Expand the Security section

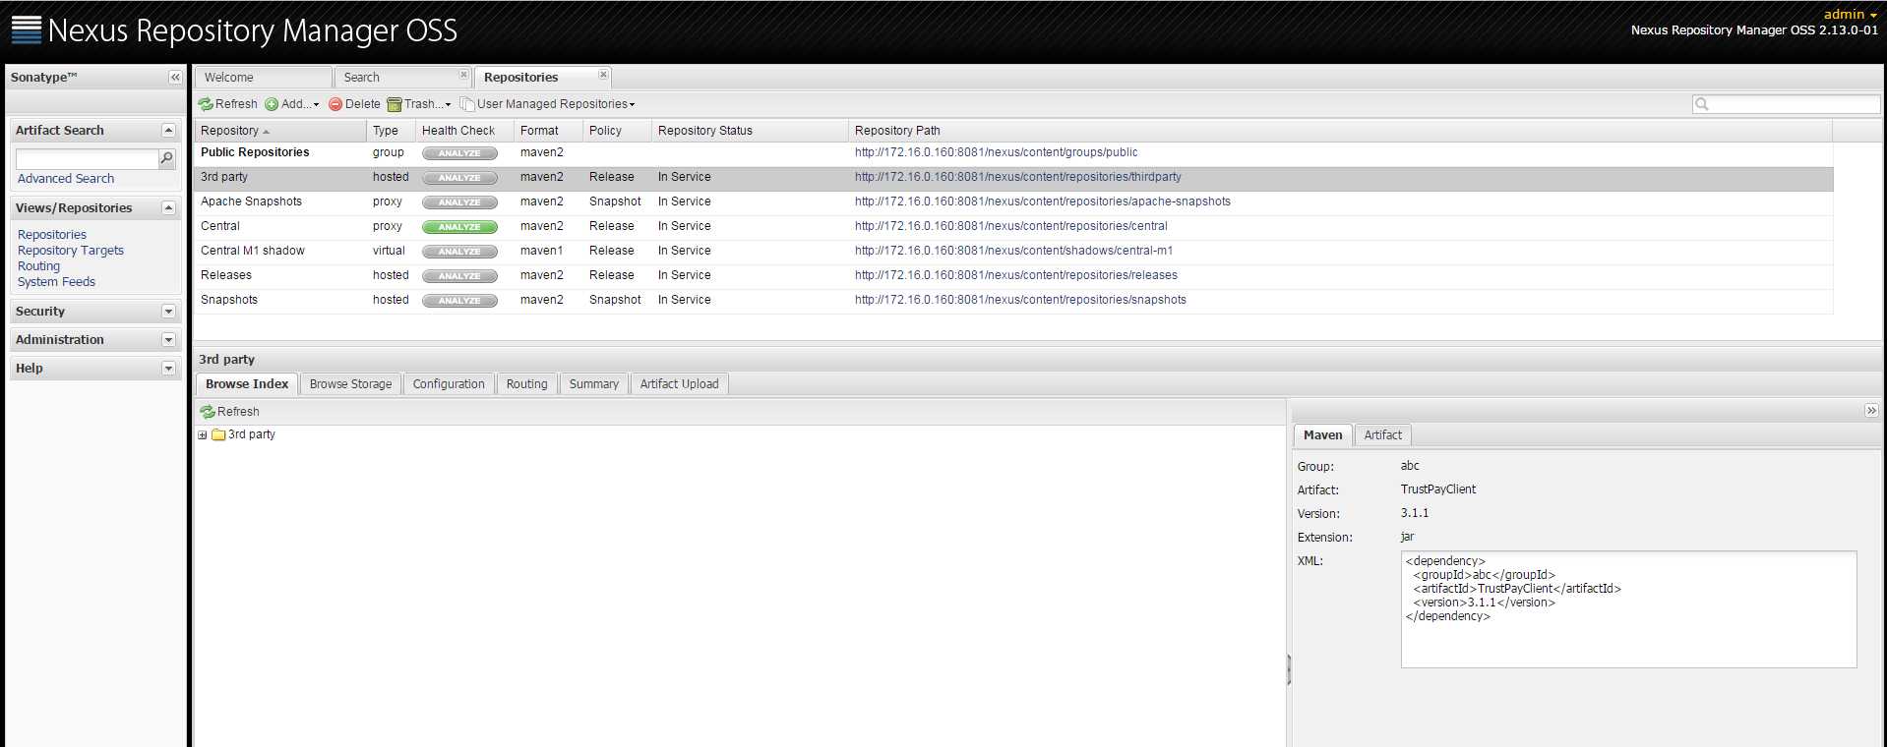click(168, 312)
